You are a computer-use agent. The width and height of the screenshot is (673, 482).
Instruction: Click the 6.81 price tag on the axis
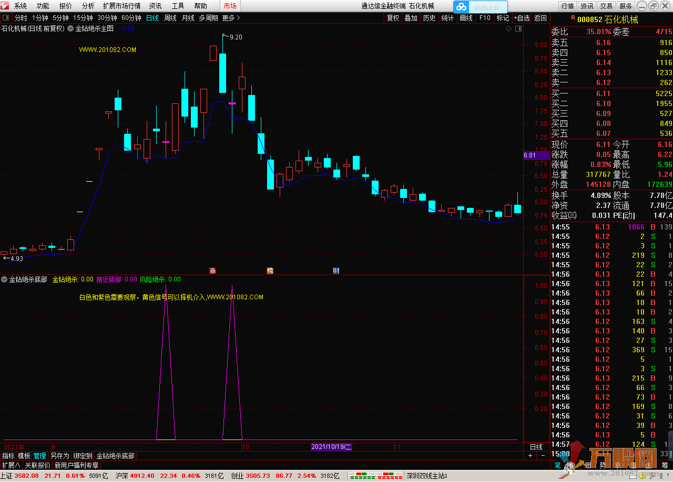pyautogui.click(x=536, y=155)
